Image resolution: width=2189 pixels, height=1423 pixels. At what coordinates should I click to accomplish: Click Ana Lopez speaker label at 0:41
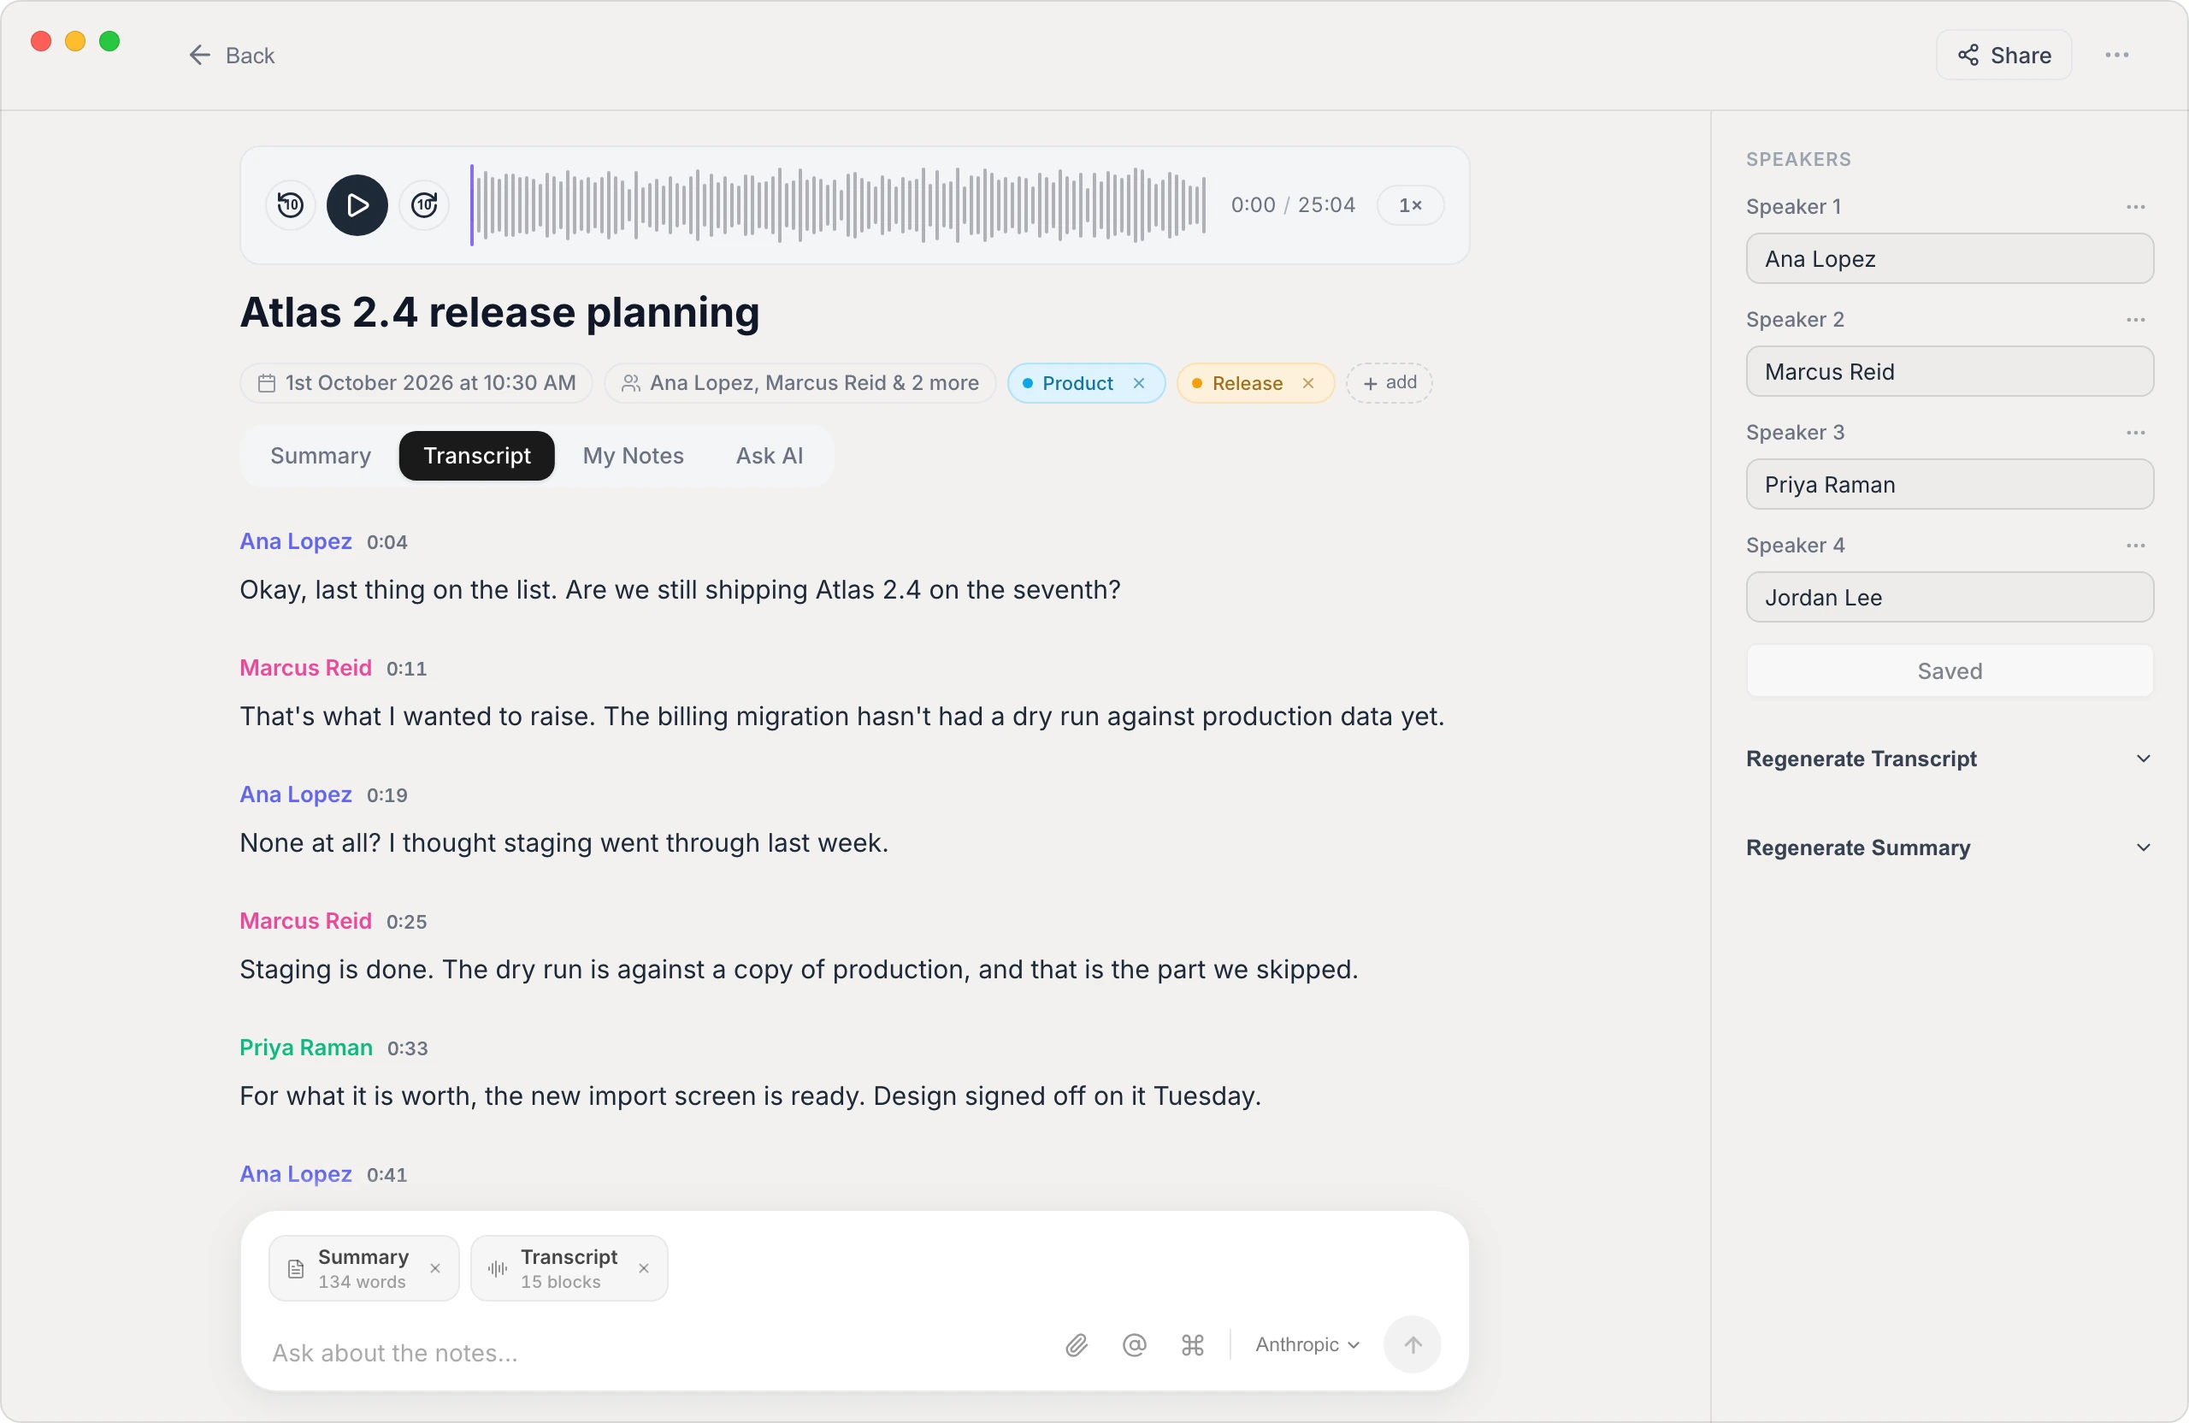[296, 1174]
